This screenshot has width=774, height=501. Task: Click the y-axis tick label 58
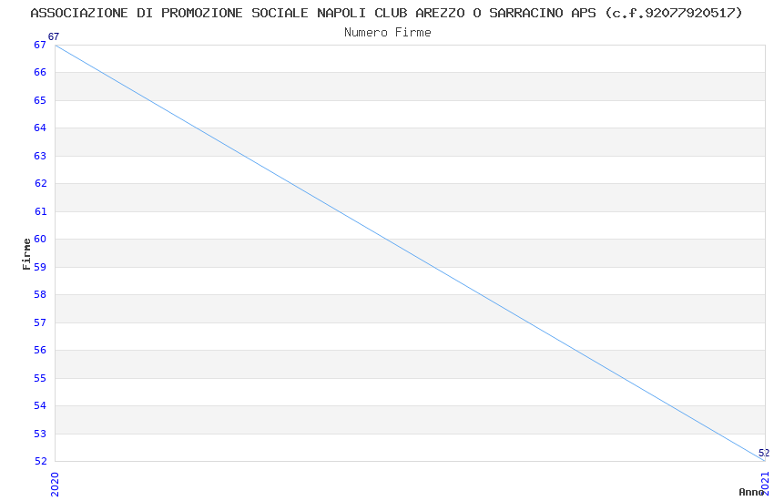[40, 294]
